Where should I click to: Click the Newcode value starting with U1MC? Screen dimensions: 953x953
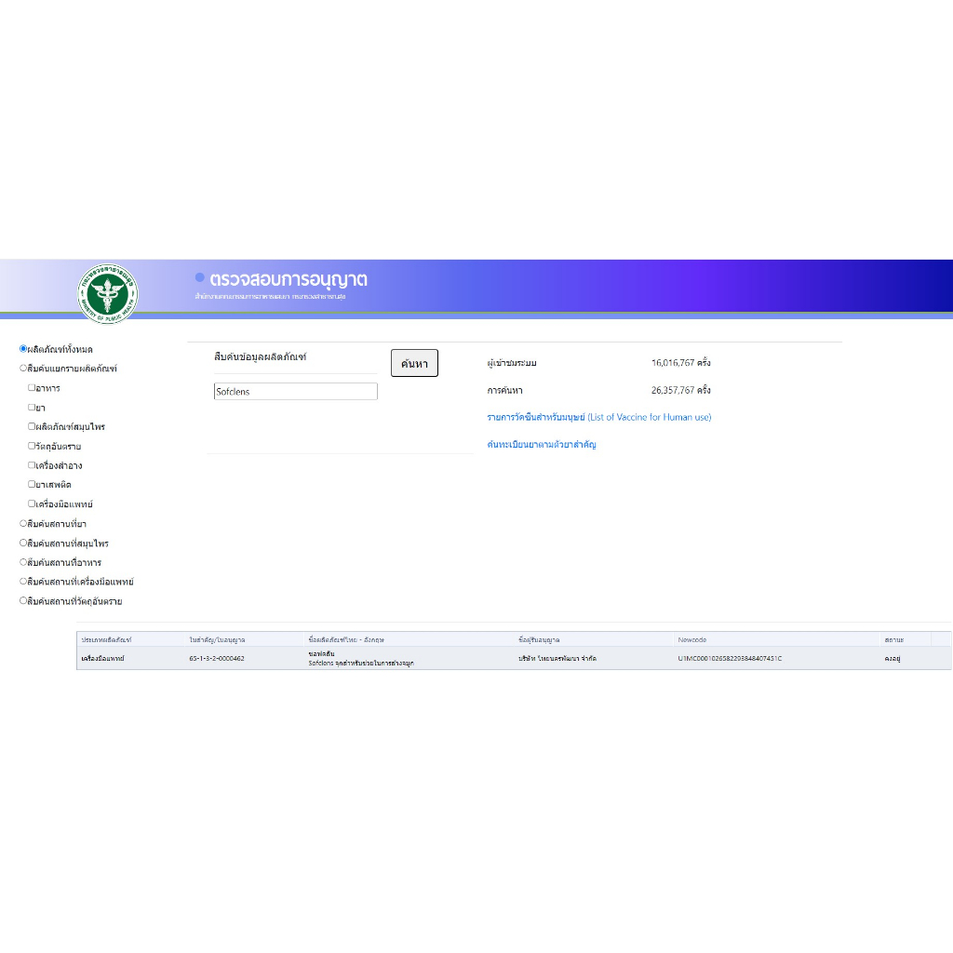pos(730,658)
